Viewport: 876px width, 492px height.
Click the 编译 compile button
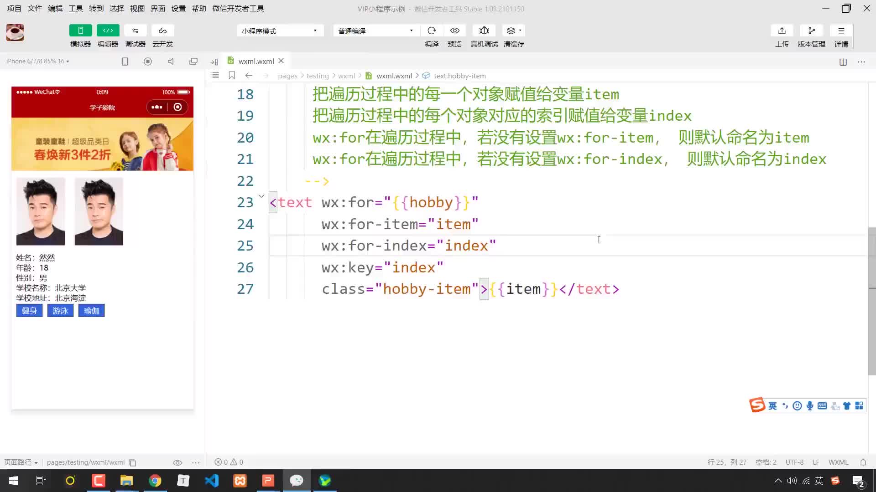(432, 36)
